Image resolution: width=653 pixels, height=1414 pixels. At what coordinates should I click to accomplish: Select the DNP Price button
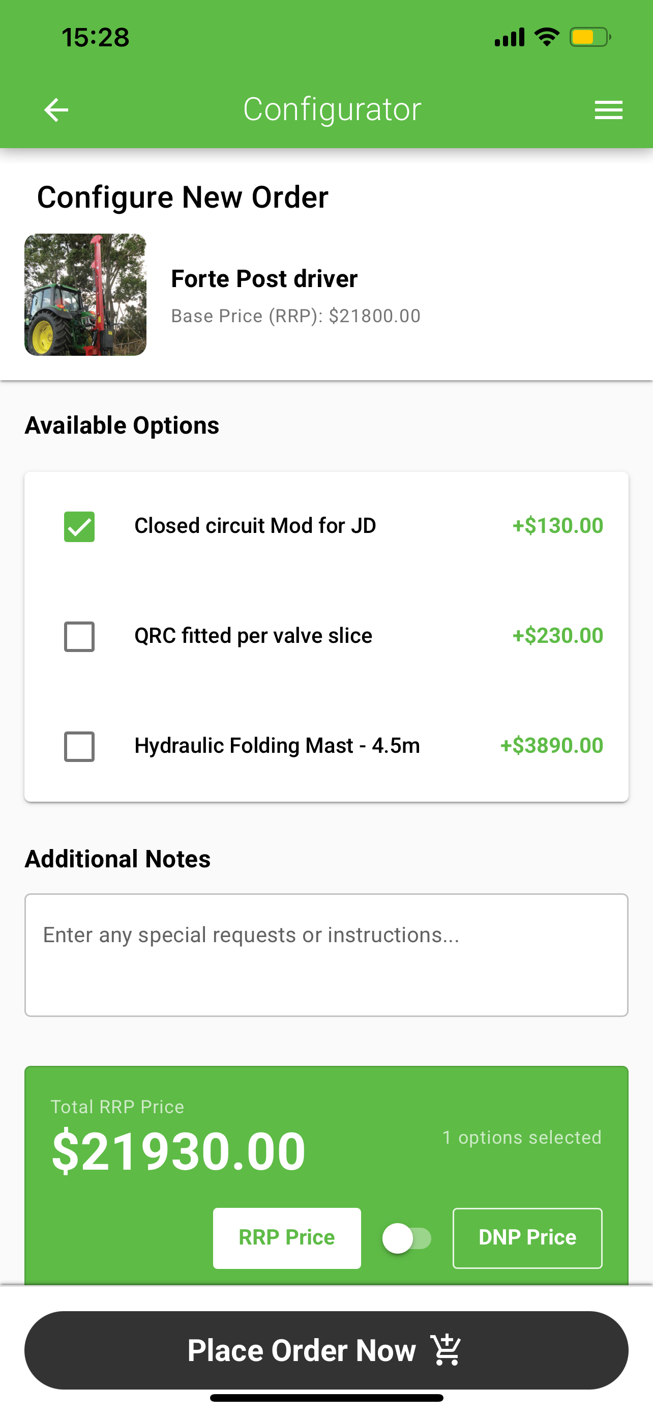[x=527, y=1238]
